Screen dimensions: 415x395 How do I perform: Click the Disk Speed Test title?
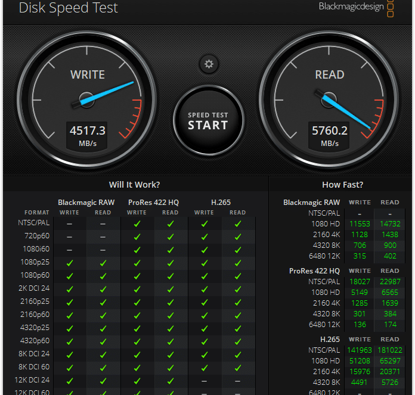click(x=69, y=8)
